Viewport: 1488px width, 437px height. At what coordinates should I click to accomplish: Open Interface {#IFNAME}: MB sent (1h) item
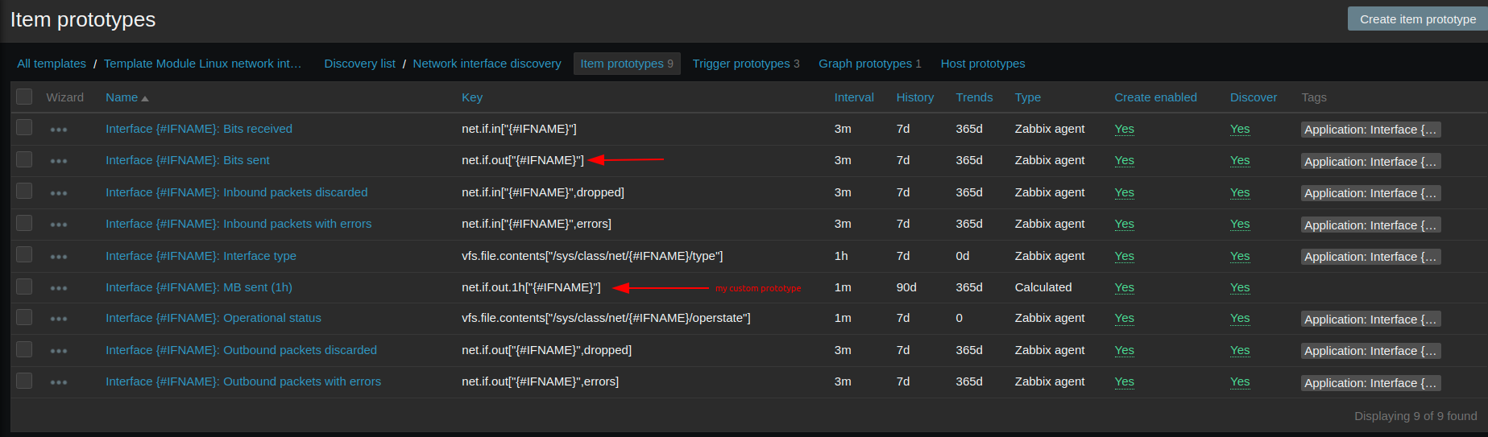(199, 287)
